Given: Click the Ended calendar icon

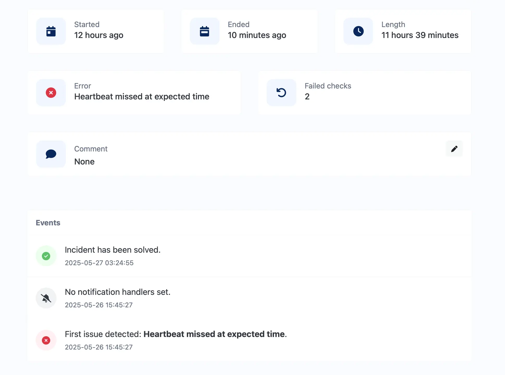Looking at the screenshot, I should pyautogui.click(x=204, y=31).
